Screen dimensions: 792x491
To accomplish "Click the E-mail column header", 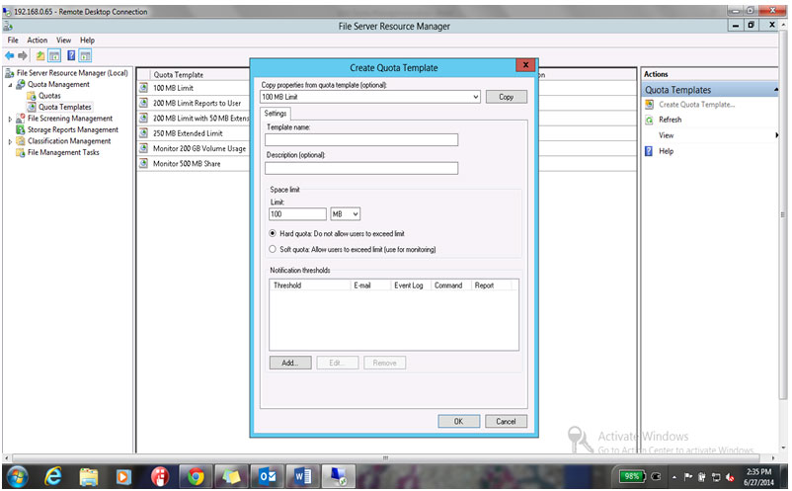I will pyautogui.click(x=370, y=286).
